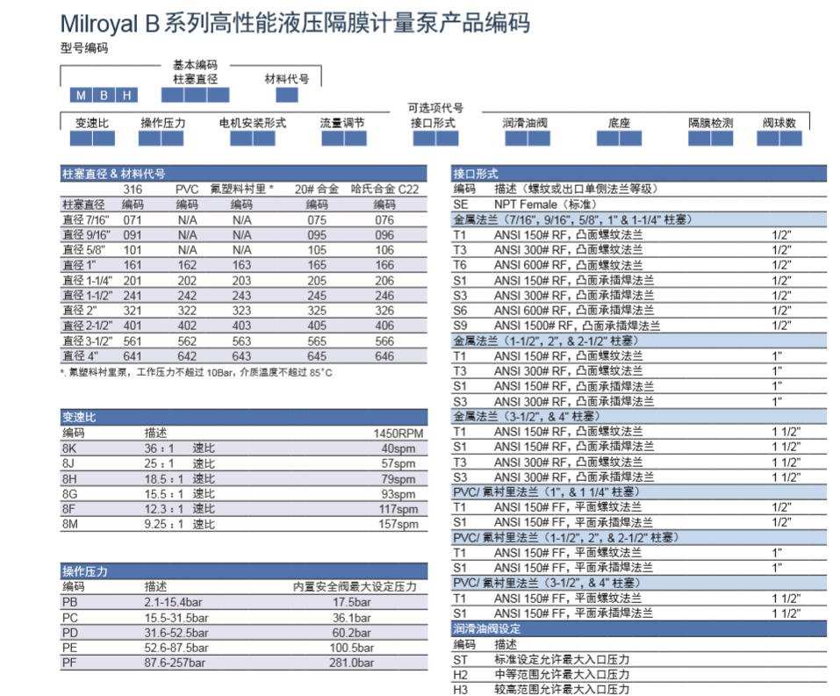Click the 'S9' ANSI 1500# RF row code

460,326
